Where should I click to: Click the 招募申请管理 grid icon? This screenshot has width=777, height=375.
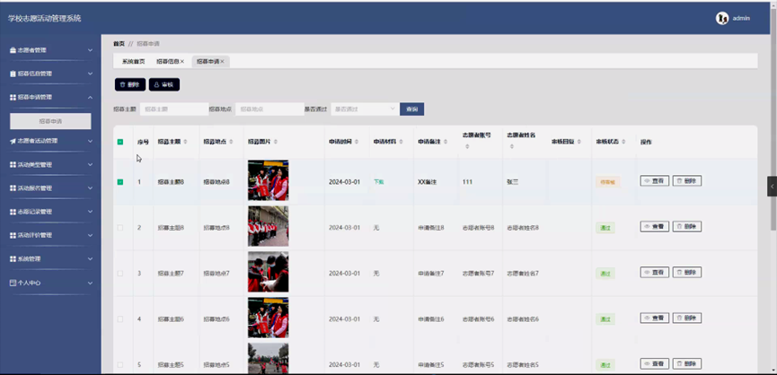coord(13,98)
